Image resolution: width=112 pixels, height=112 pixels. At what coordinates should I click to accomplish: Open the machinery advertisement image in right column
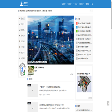pos(84,84)
